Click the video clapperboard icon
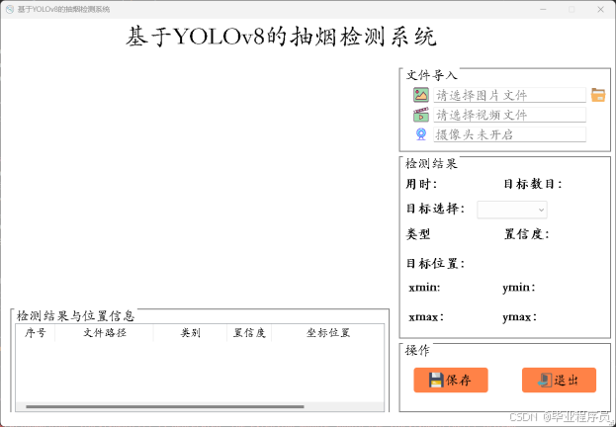The image size is (616, 428). [421, 115]
